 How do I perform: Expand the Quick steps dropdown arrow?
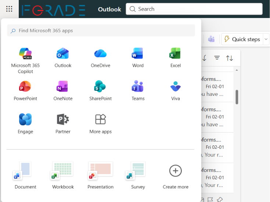(x=266, y=39)
